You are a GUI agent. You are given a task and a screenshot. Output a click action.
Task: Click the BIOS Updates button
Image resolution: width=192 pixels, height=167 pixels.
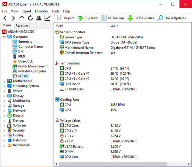[x=141, y=18]
